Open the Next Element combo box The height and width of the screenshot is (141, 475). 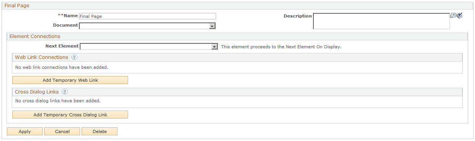[x=149, y=47]
